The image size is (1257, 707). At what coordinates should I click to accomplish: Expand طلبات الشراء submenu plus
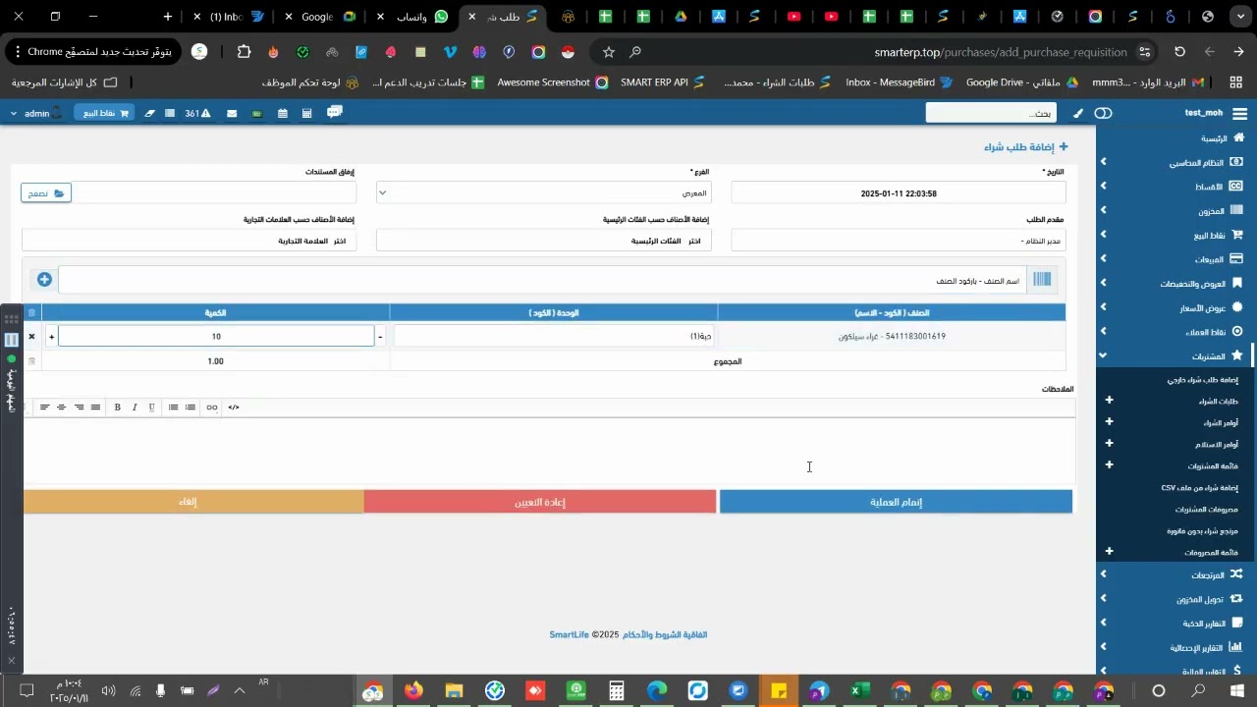(1110, 400)
